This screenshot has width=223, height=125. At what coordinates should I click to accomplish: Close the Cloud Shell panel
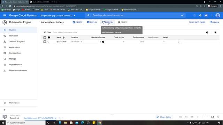(218, 117)
